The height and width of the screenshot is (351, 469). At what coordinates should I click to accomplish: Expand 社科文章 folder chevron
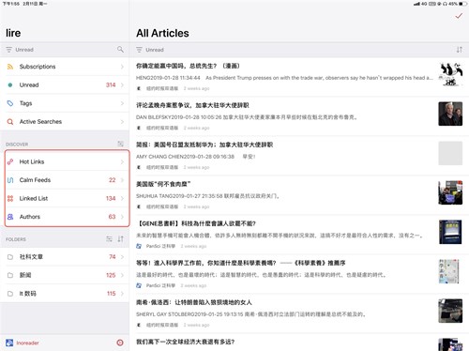click(x=122, y=257)
